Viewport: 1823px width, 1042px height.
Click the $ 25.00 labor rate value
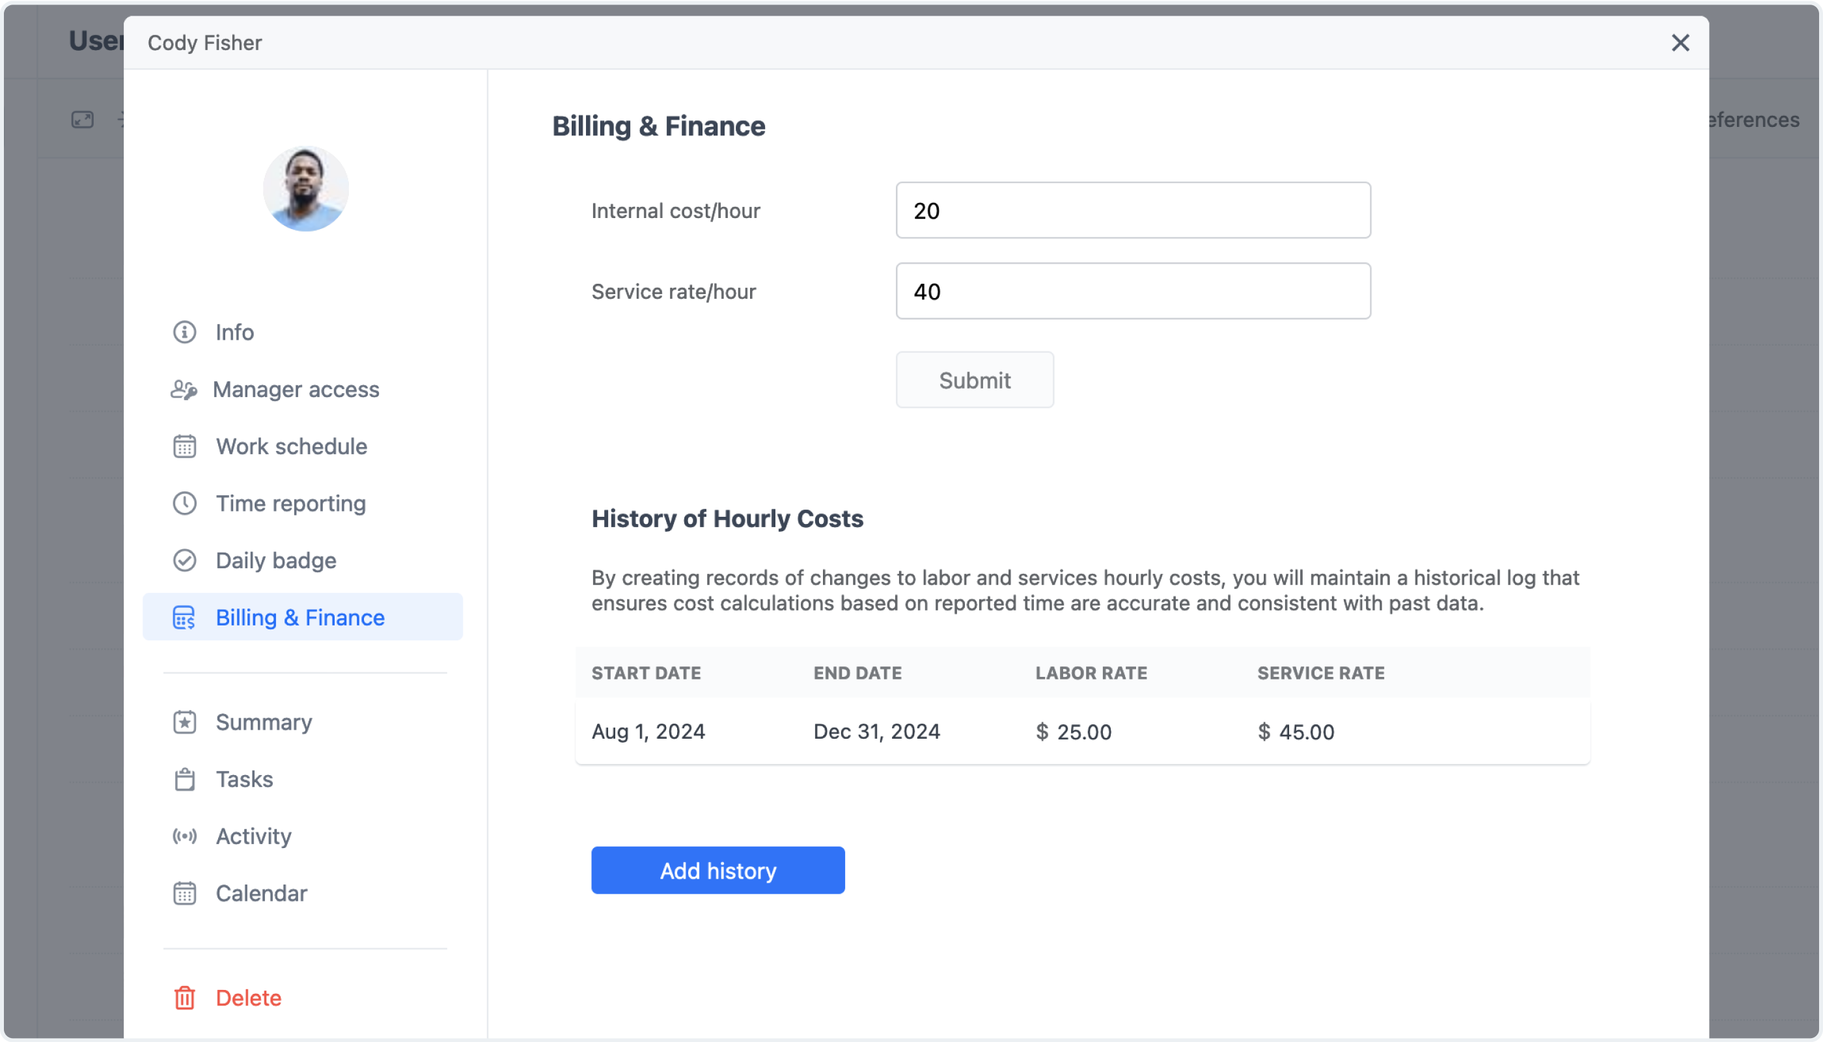click(1074, 732)
